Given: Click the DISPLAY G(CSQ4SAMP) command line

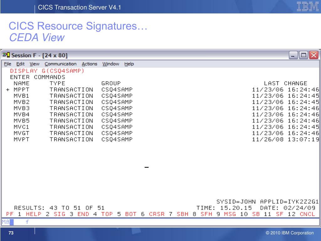Looking at the screenshot, I should click(x=47, y=71).
